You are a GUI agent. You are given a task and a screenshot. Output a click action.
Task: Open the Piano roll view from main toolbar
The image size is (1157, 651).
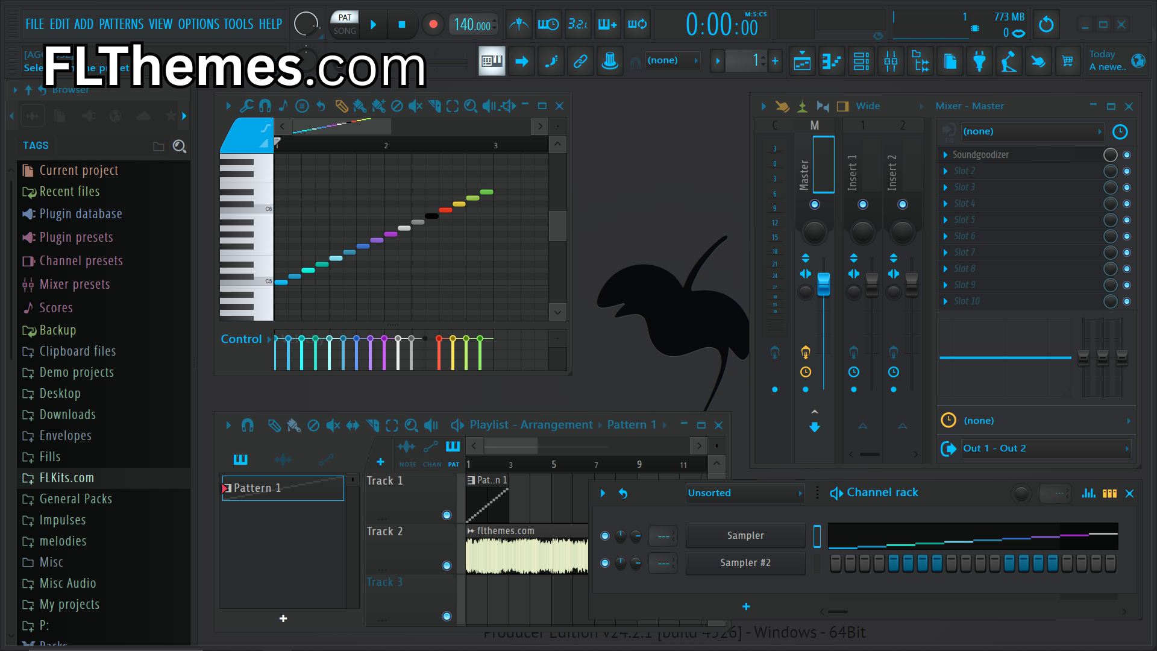click(x=832, y=61)
